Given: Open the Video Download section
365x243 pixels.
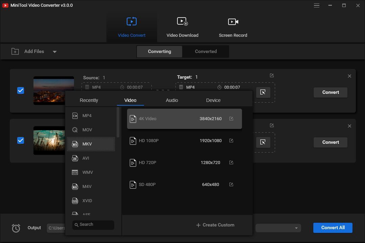Looking at the screenshot, I should (182, 27).
